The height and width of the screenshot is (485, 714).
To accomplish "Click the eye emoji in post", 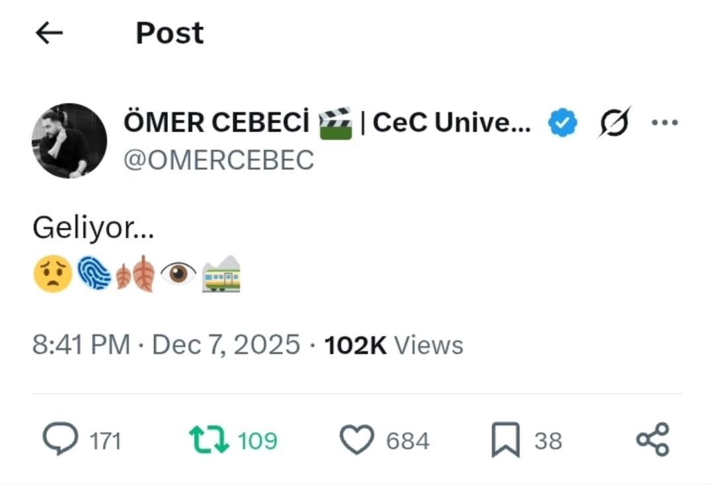I will pos(178,274).
